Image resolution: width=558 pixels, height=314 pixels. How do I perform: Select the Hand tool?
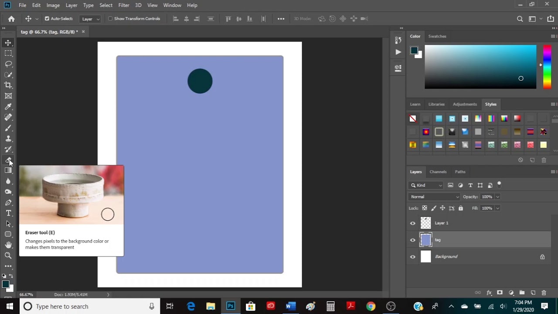8,245
